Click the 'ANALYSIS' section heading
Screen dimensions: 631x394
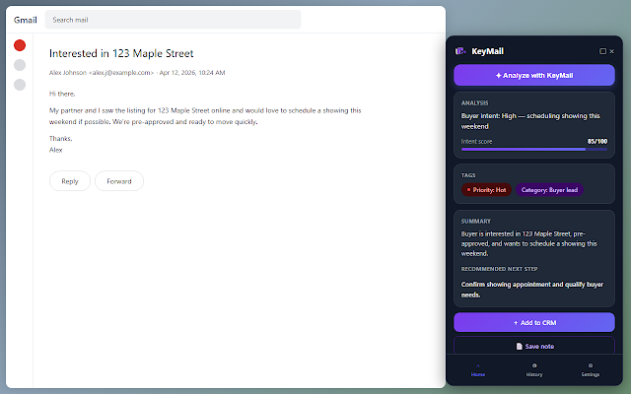click(x=474, y=102)
